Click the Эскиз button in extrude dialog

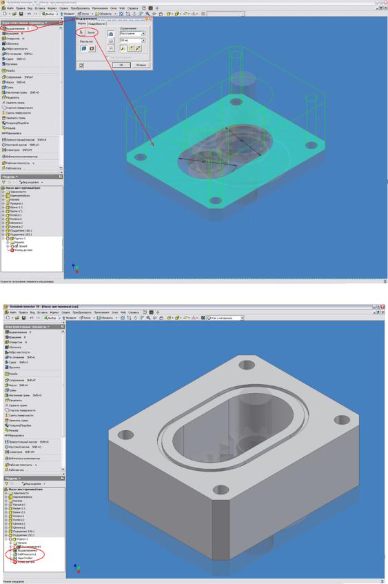point(91,32)
